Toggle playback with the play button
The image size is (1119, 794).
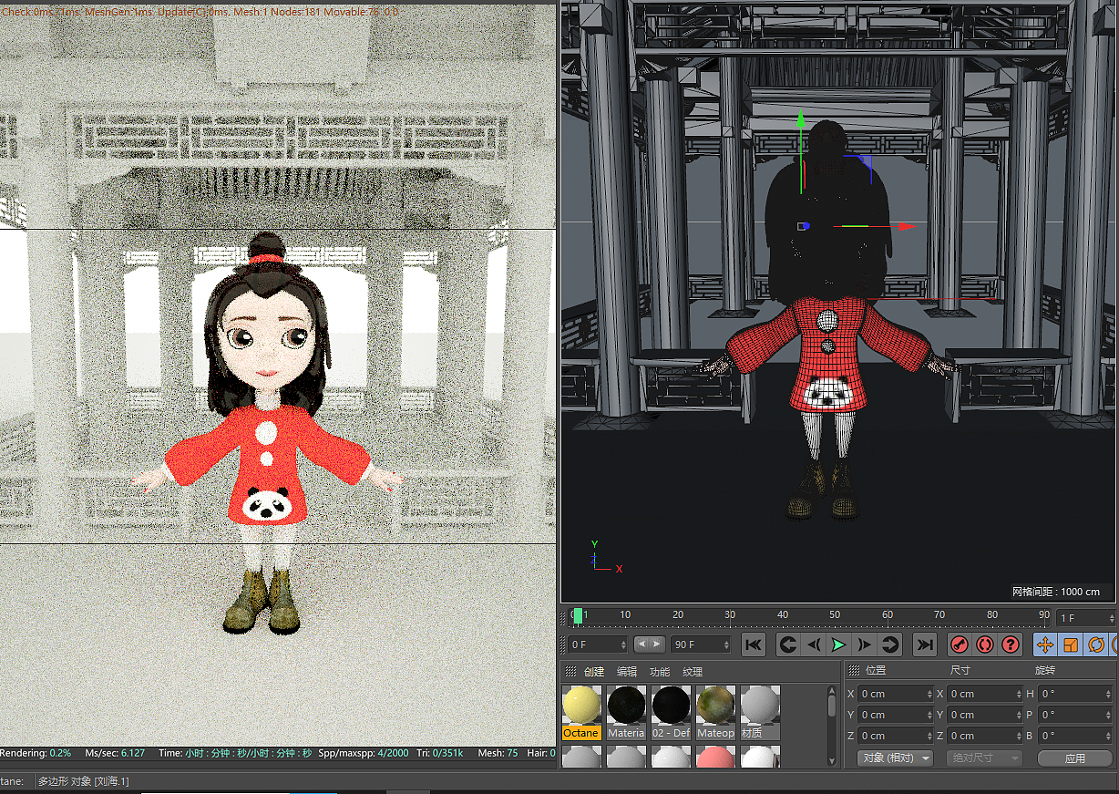point(838,644)
